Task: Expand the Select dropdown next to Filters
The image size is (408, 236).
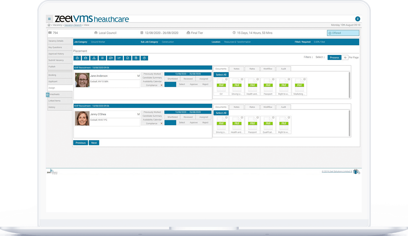Action: pos(320,57)
